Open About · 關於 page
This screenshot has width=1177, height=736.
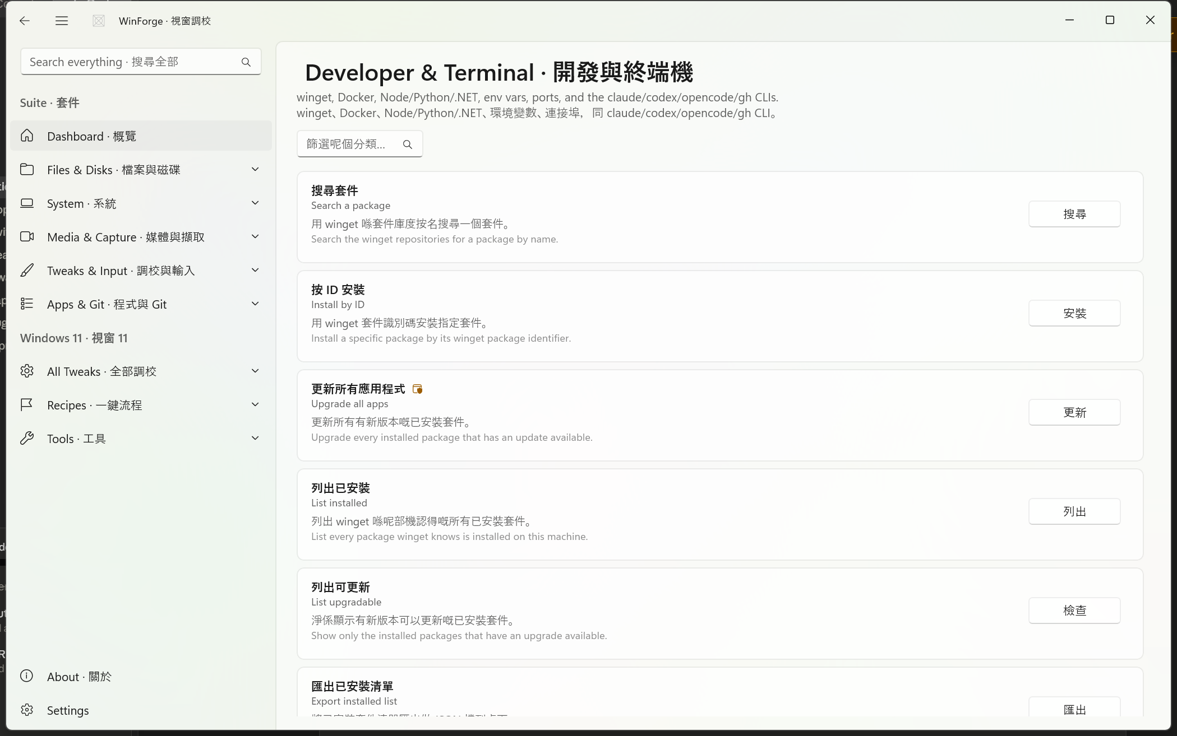141,676
